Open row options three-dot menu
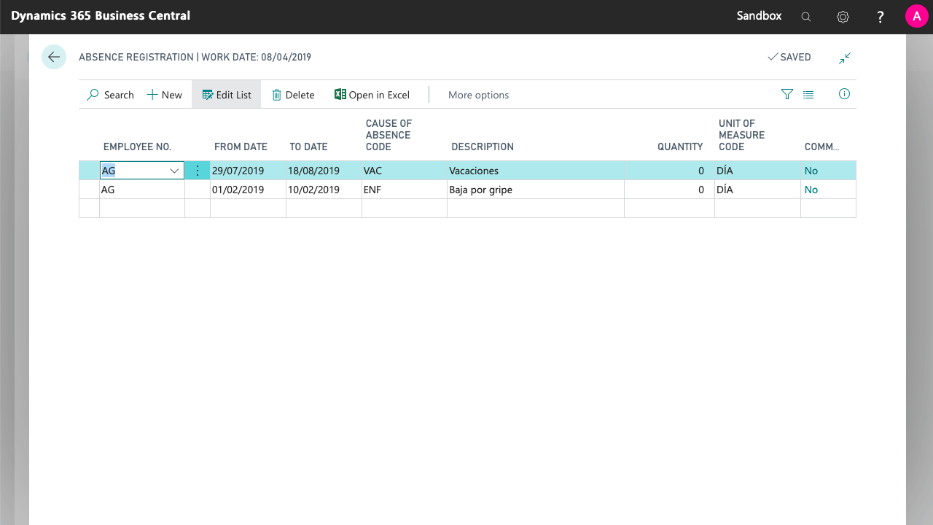933x525 pixels. click(x=198, y=171)
